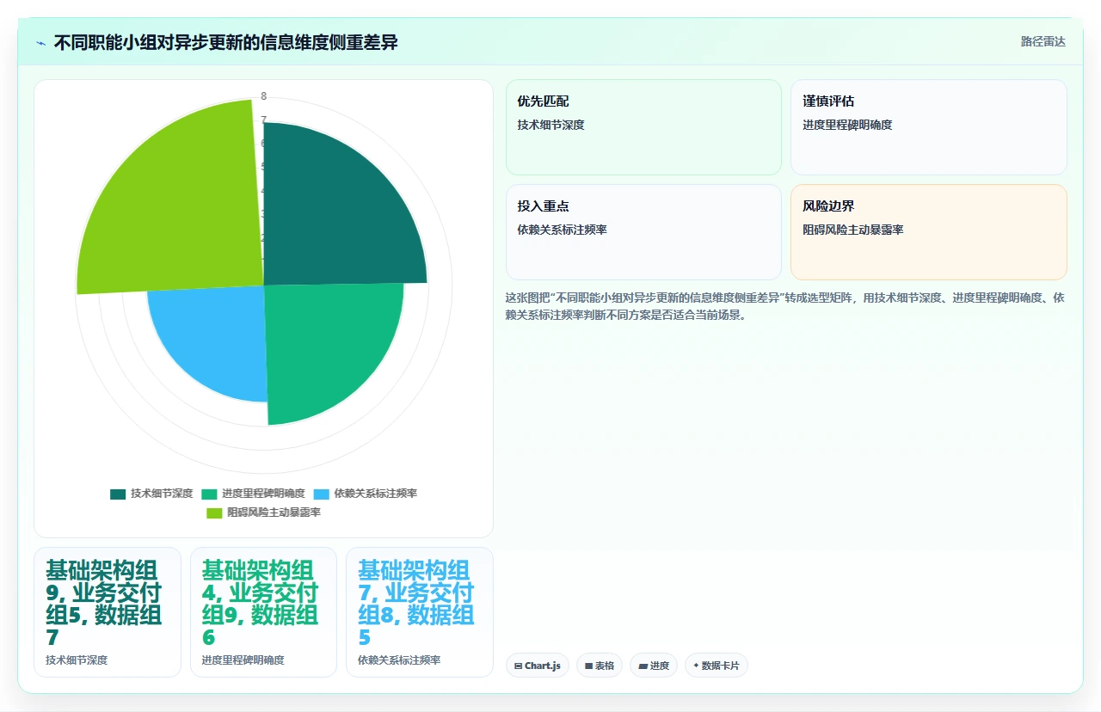Click the 路径雷达 label in header
The image size is (1101, 712).
pyautogui.click(x=1043, y=41)
